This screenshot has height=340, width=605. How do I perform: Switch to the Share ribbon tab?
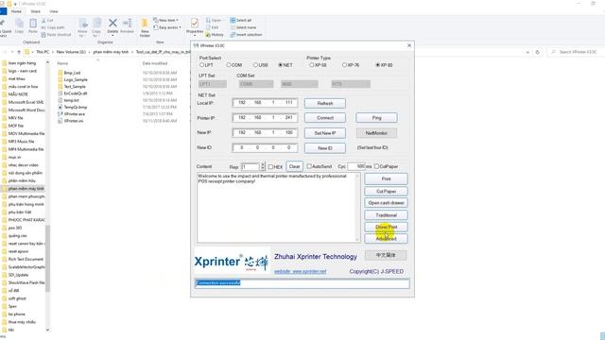tap(36, 11)
